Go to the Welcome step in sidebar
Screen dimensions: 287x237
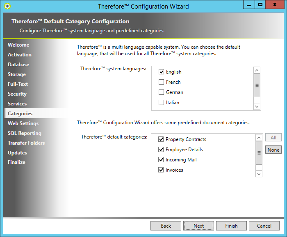point(18,45)
